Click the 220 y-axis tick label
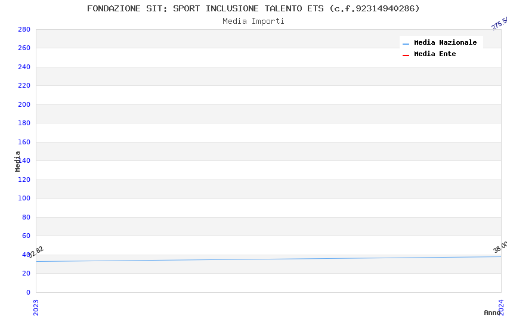This screenshot has width=507, height=328. pos(24,85)
